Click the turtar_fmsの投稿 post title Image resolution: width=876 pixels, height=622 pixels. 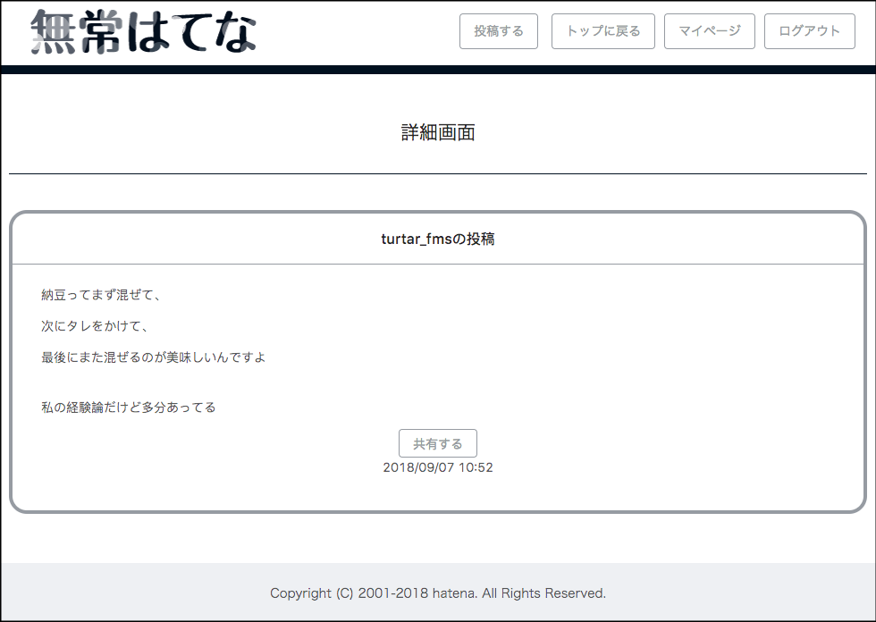(438, 239)
